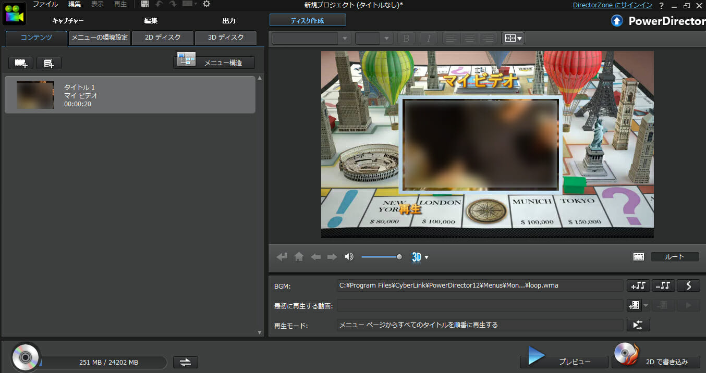Click the ルート button
This screenshot has height=373, width=706.
click(675, 257)
